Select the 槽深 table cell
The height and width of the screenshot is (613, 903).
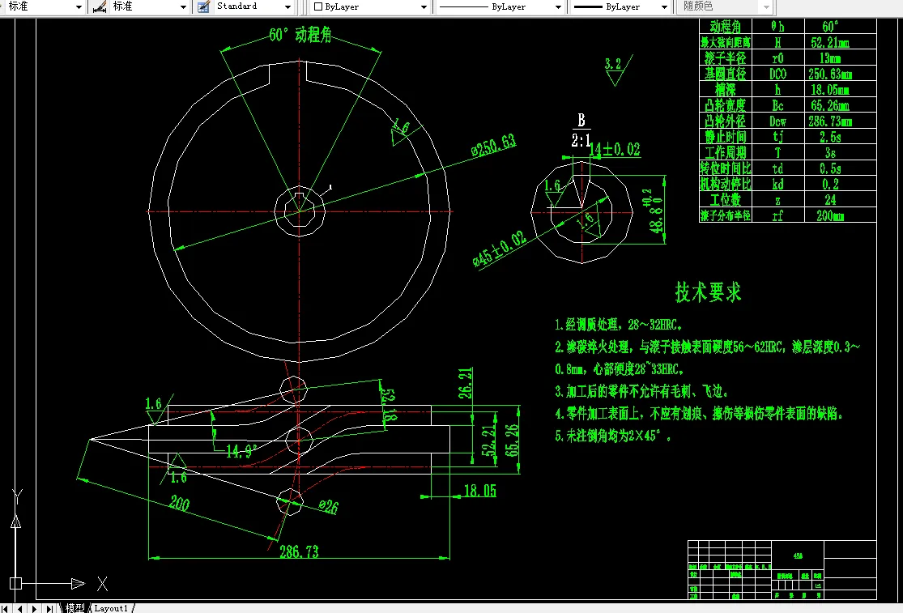coord(726,89)
